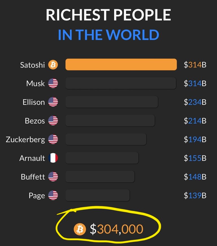The image size is (217, 246).
Task: Select the orange Satoshi bar
Action: click(x=121, y=64)
